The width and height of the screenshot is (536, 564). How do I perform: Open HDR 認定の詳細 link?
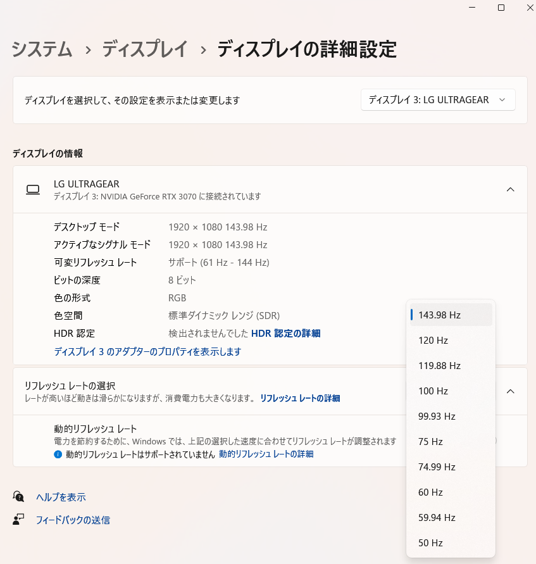(288, 333)
